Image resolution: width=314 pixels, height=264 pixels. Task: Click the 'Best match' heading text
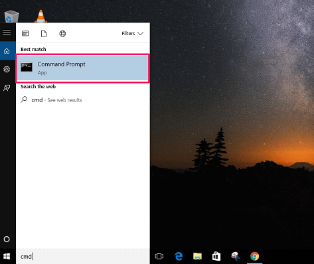pos(33,49)
